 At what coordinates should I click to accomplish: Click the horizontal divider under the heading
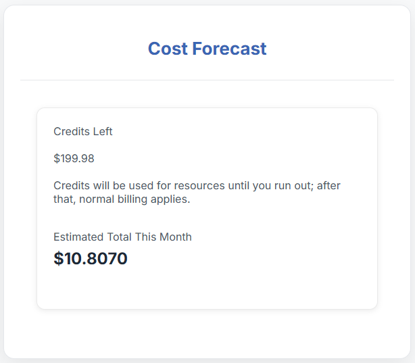pos(207,80)
